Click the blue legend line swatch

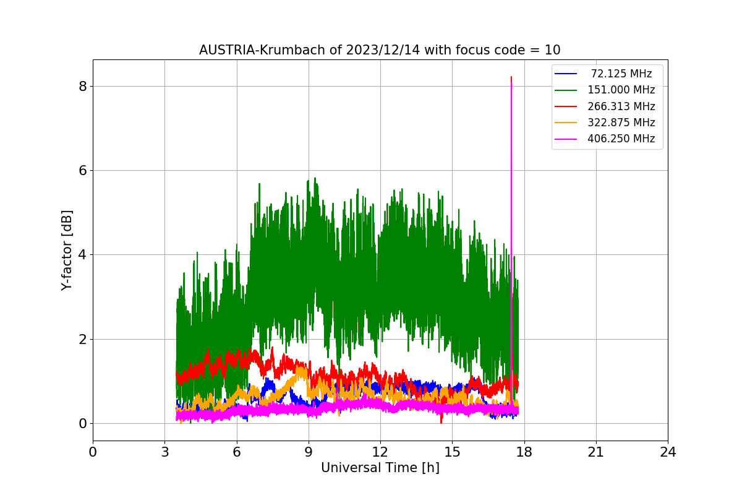click(566, 74)
